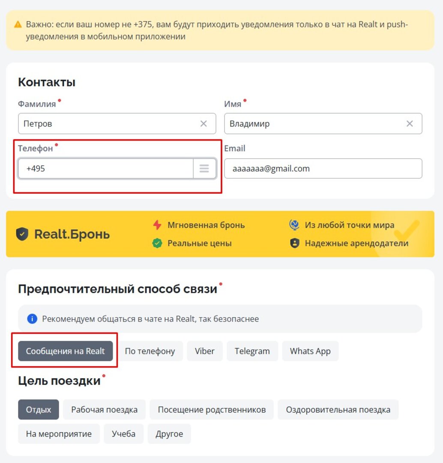443x463 pixels.
Task: Select Viber as contact method
Action: pyautogui.click(x=205, y=351)
